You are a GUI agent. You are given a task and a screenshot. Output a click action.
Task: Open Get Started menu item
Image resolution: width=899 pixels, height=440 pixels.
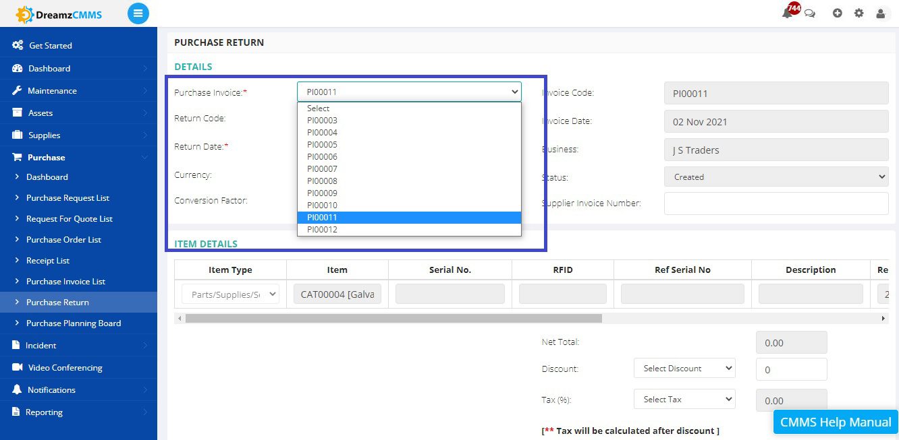(78, 45)
